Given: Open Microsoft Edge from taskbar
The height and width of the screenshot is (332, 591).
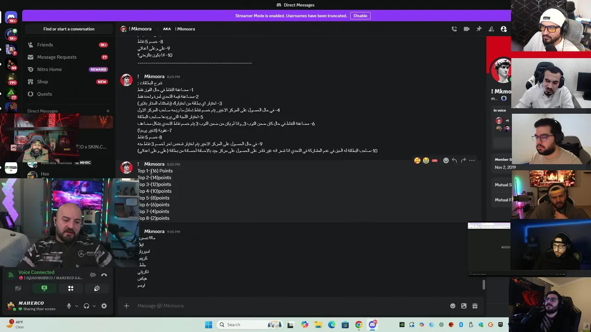Looking at the screenshot, I should 332,325.
